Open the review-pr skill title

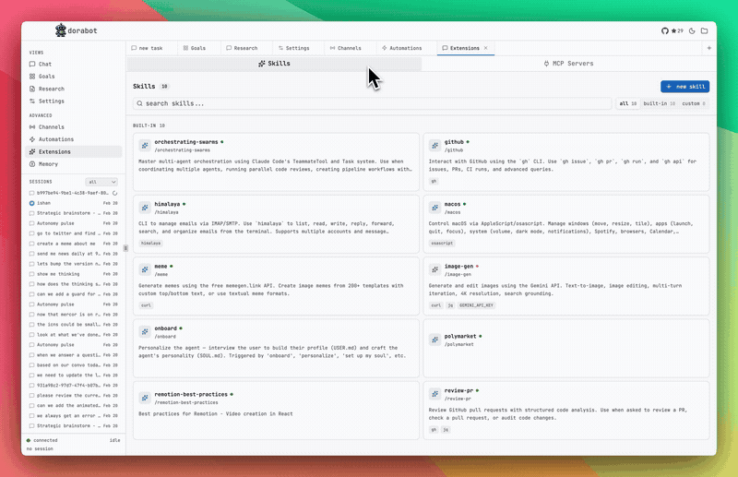(458, 390)
